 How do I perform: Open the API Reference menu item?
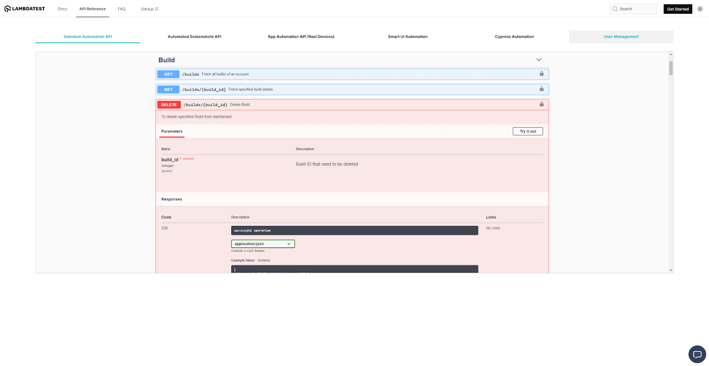point(93,9)
